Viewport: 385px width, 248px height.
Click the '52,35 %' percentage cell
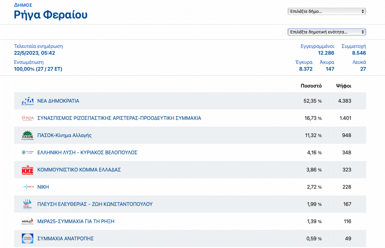(313, 101)
